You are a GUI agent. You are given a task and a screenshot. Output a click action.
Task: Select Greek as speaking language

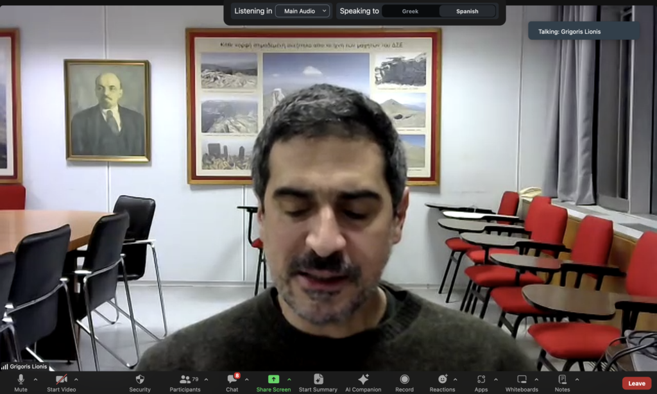click(410, 12)
